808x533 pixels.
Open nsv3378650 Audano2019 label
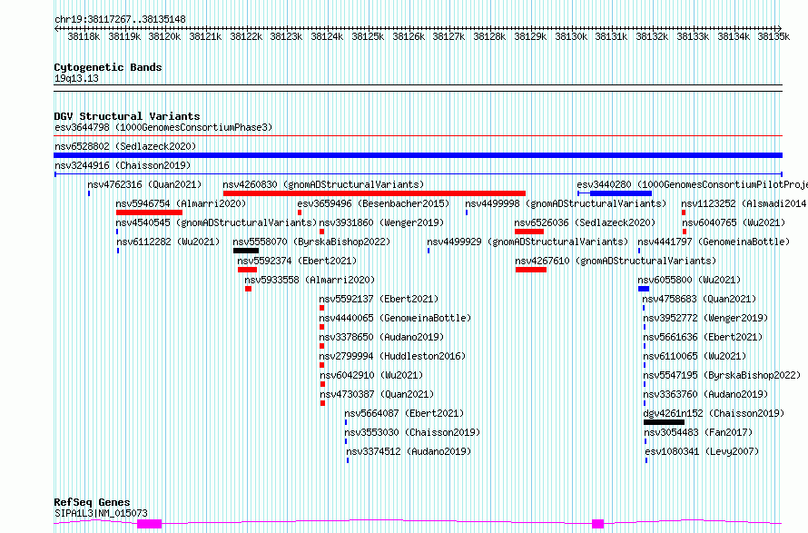coord(381,337)
